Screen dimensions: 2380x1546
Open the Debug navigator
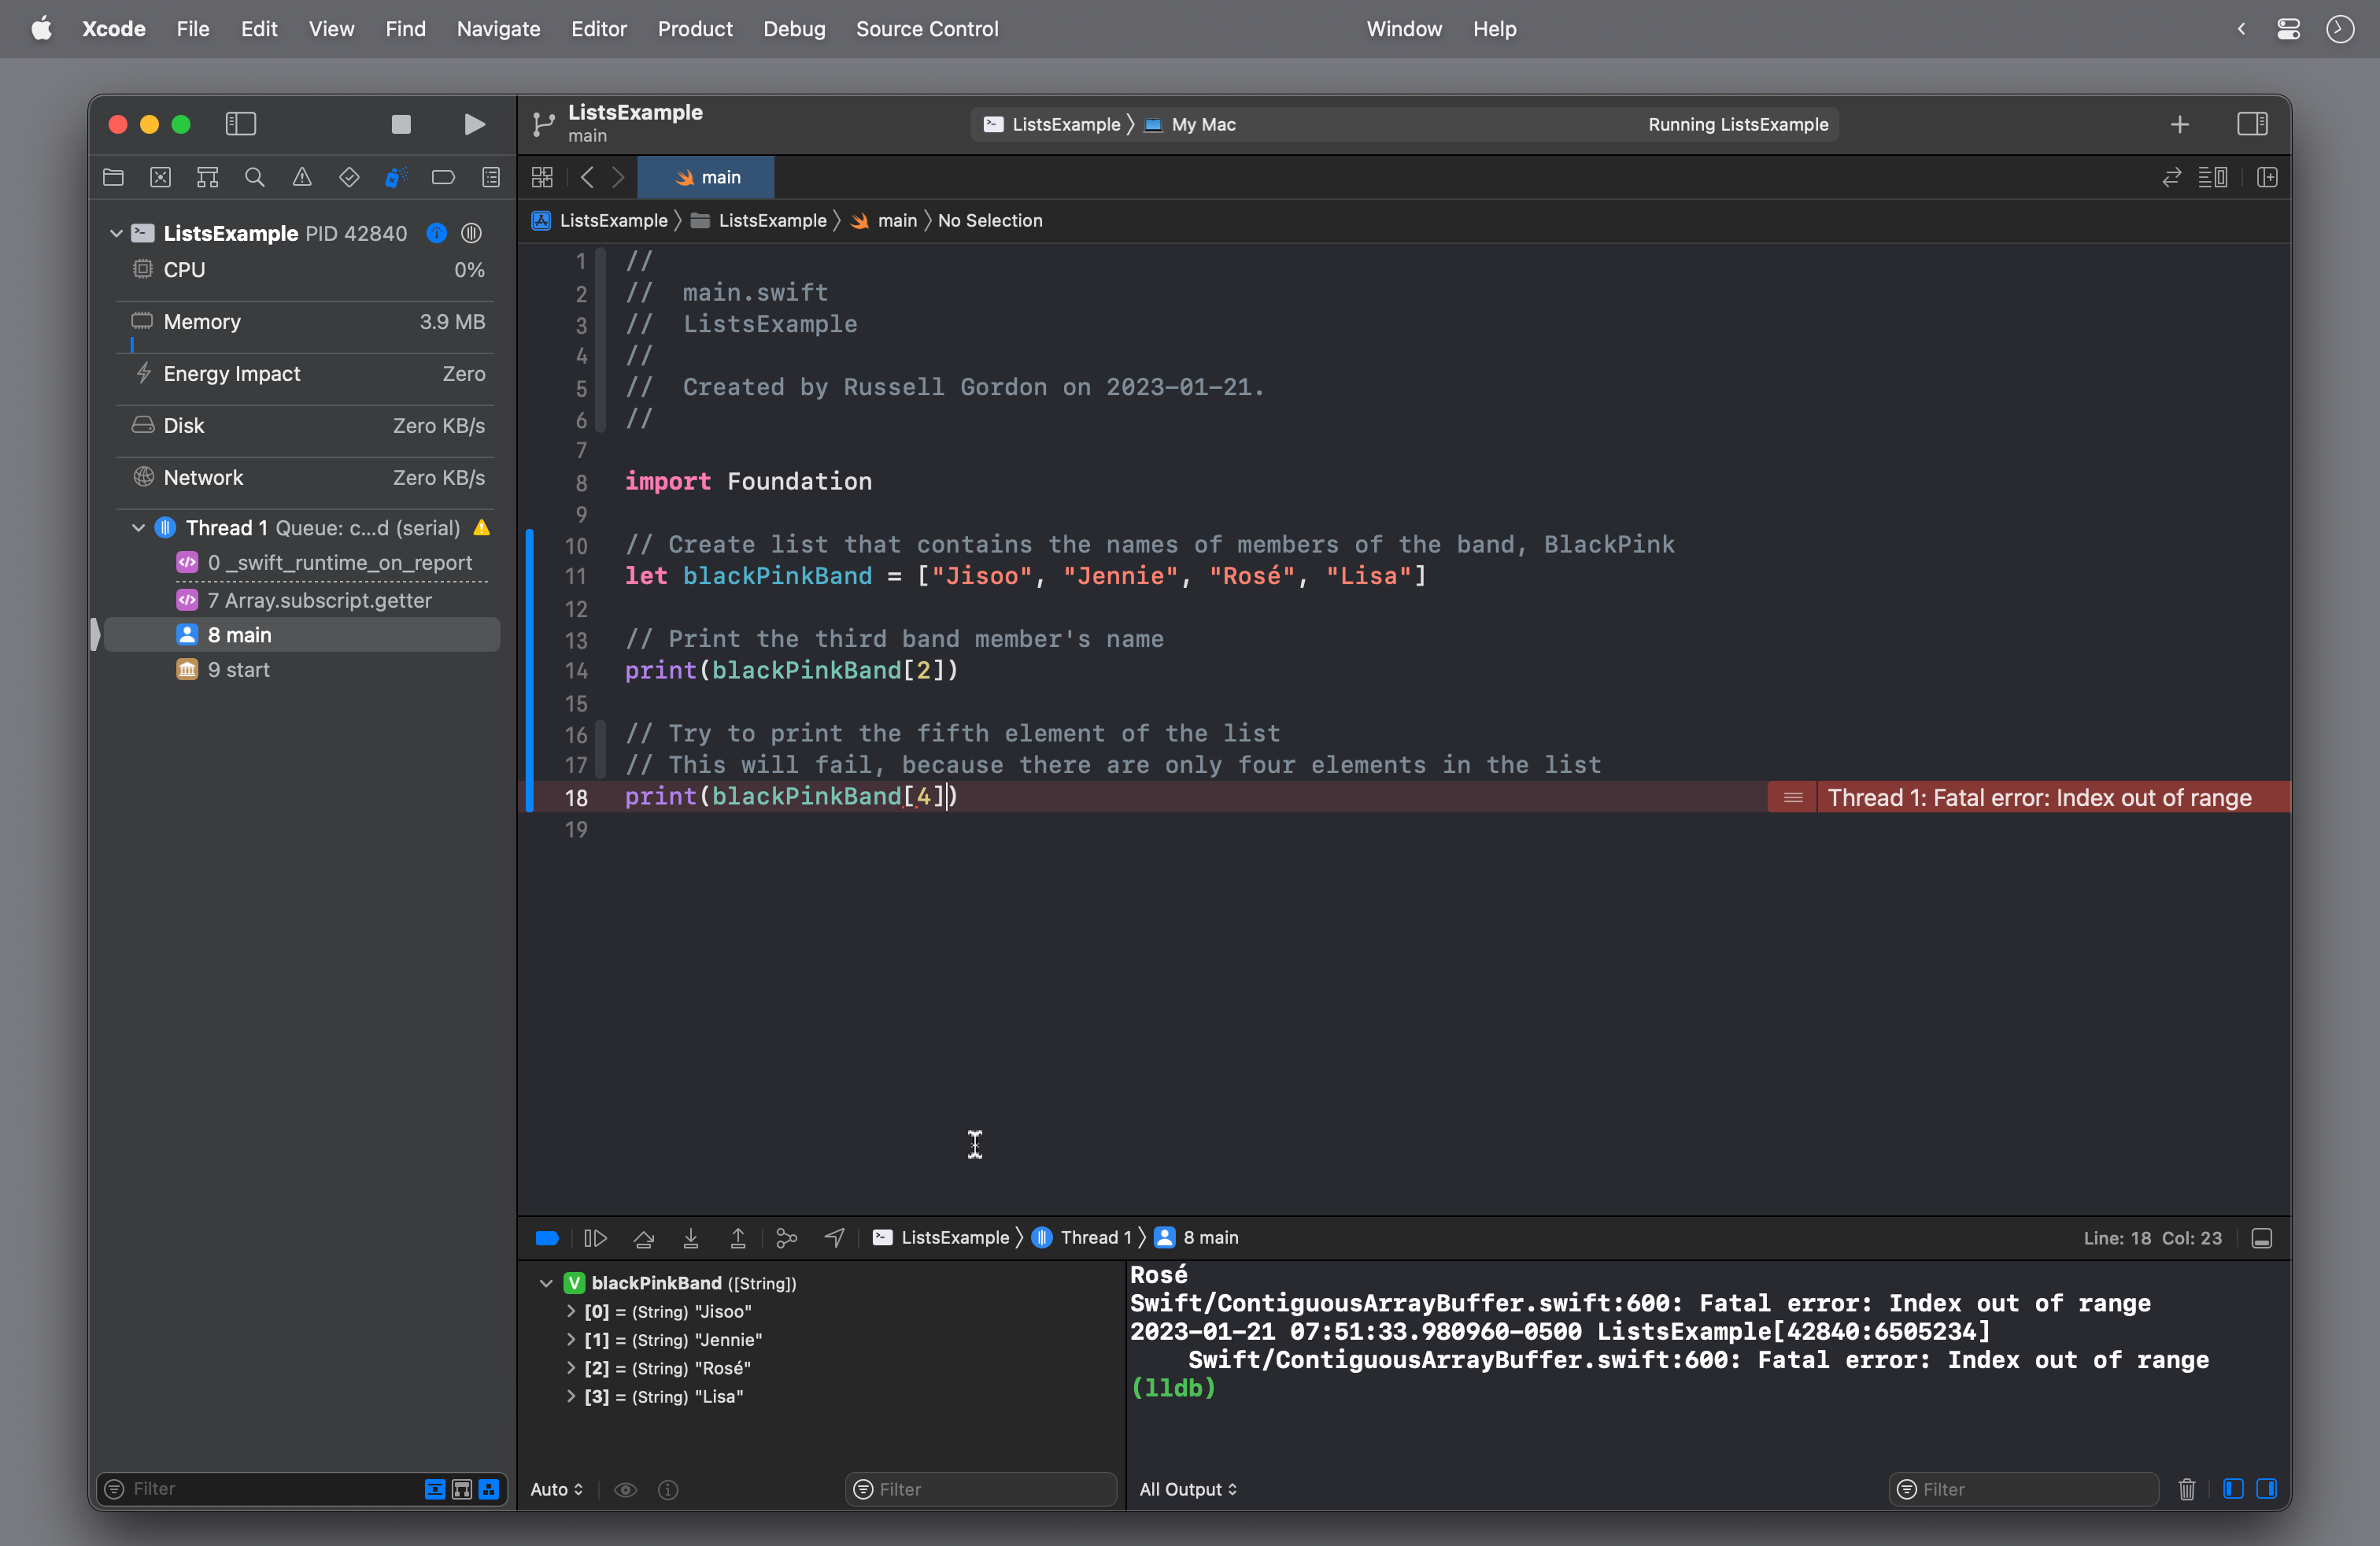pos(395,177)
